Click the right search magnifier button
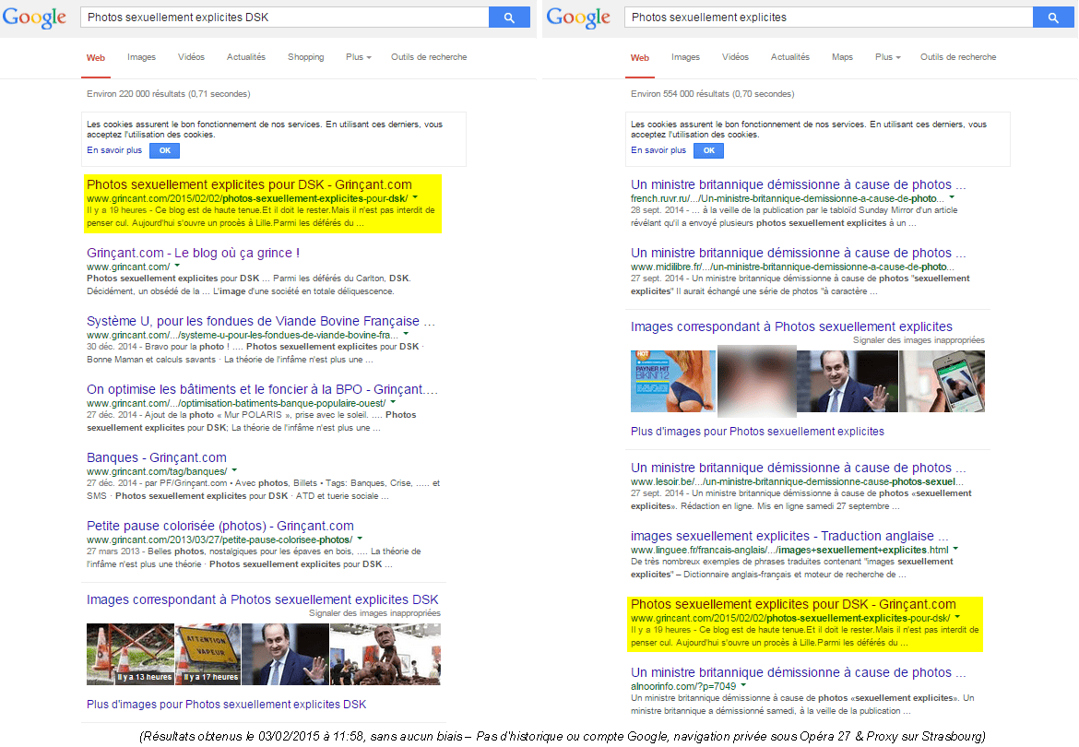This screenshot has height=747, width=1079. (1052, 18)
